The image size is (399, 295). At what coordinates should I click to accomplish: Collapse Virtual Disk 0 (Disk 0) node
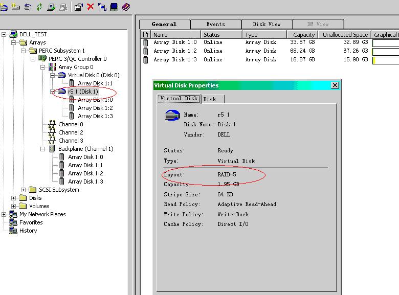(52, 75)
